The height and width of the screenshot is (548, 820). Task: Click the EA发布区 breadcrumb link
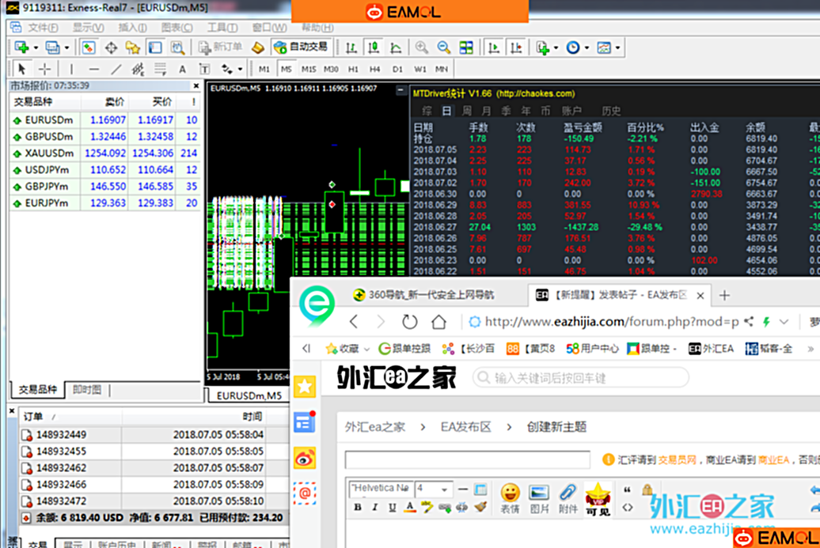[466, 427]
